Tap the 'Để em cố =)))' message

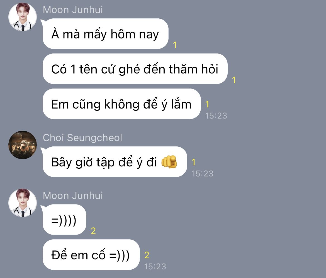click(x=91, y=255)
